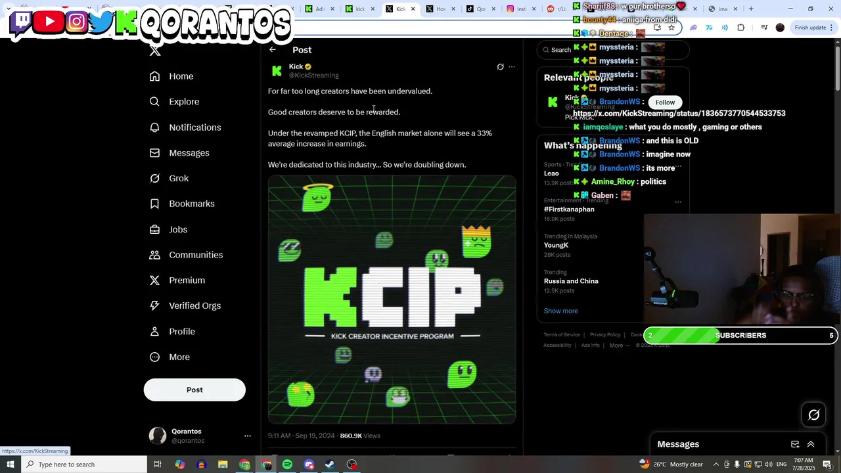Click the Grok explain icon on the post
841x473 pixels.
click(500, 67)
